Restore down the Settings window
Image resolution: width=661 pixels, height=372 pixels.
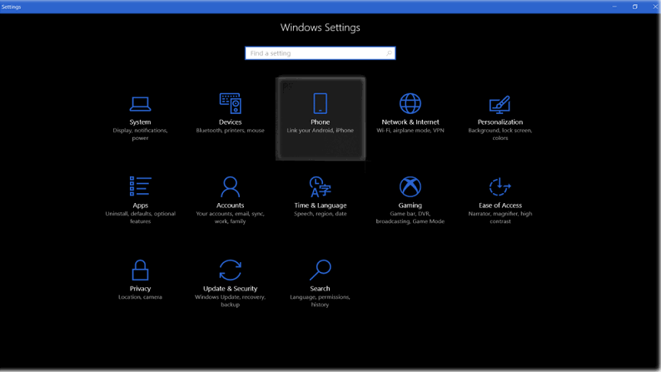click(635, 7)
